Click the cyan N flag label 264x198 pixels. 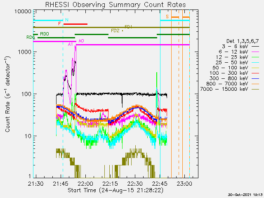point(67,20)
